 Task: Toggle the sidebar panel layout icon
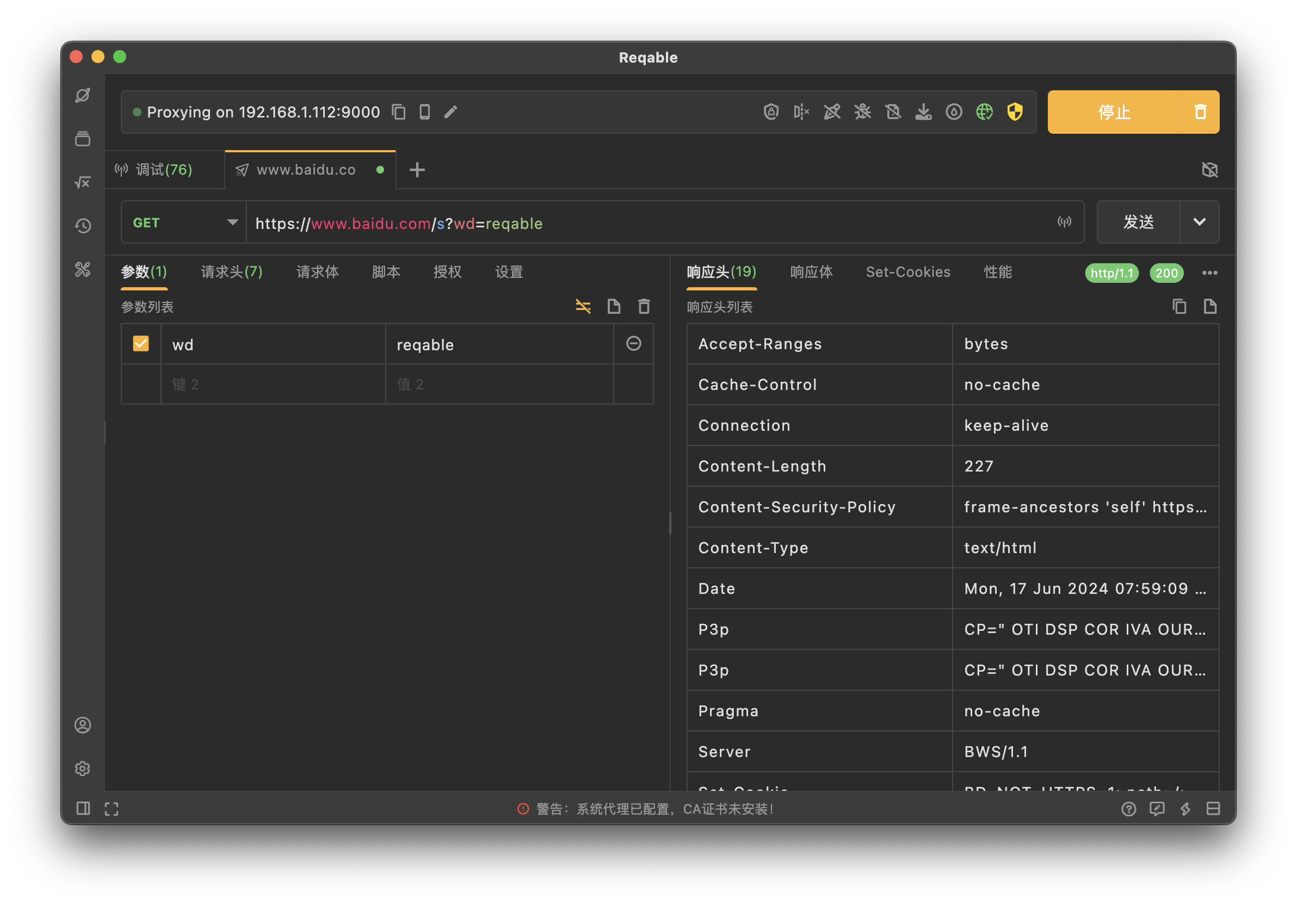[83, 808]
